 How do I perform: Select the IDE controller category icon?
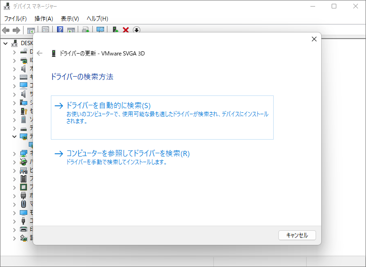click(x=24, y=60)
